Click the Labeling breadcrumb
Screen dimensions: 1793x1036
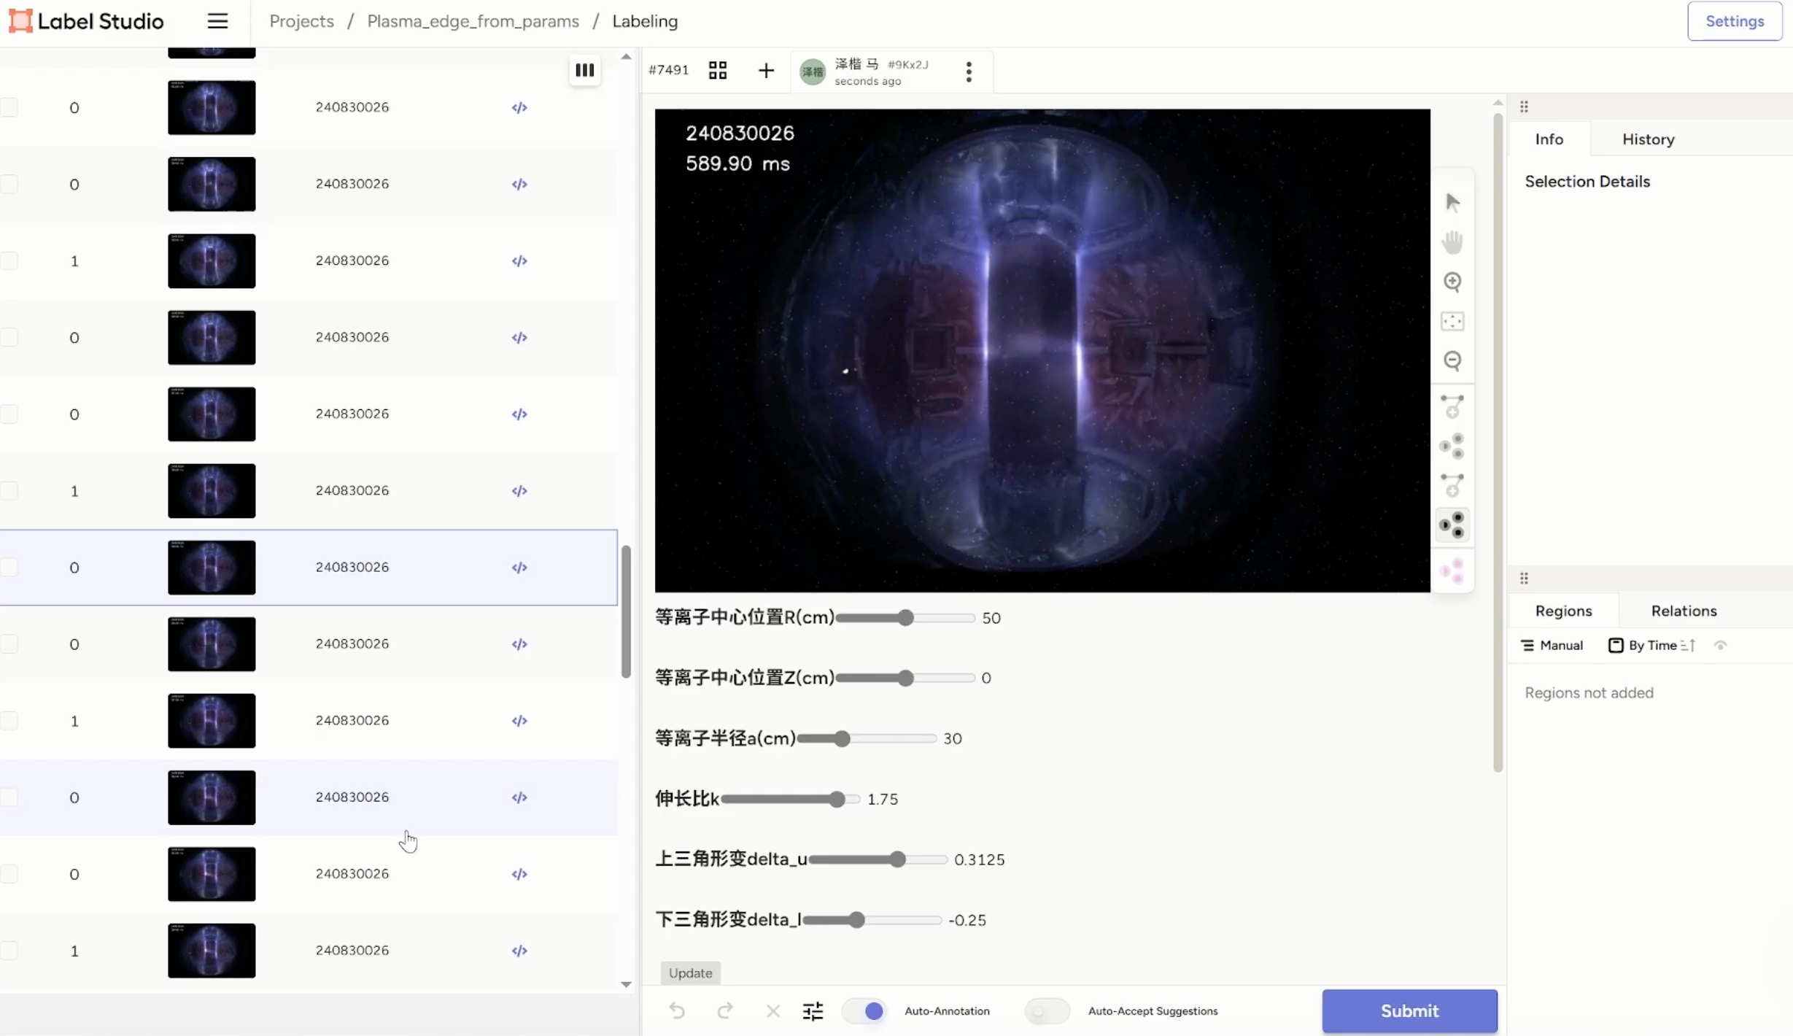(x=645, y=21)
